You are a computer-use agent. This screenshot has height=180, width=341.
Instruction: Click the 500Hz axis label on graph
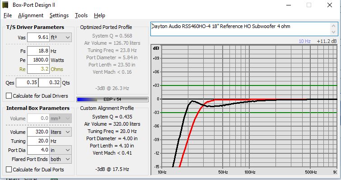311,172
